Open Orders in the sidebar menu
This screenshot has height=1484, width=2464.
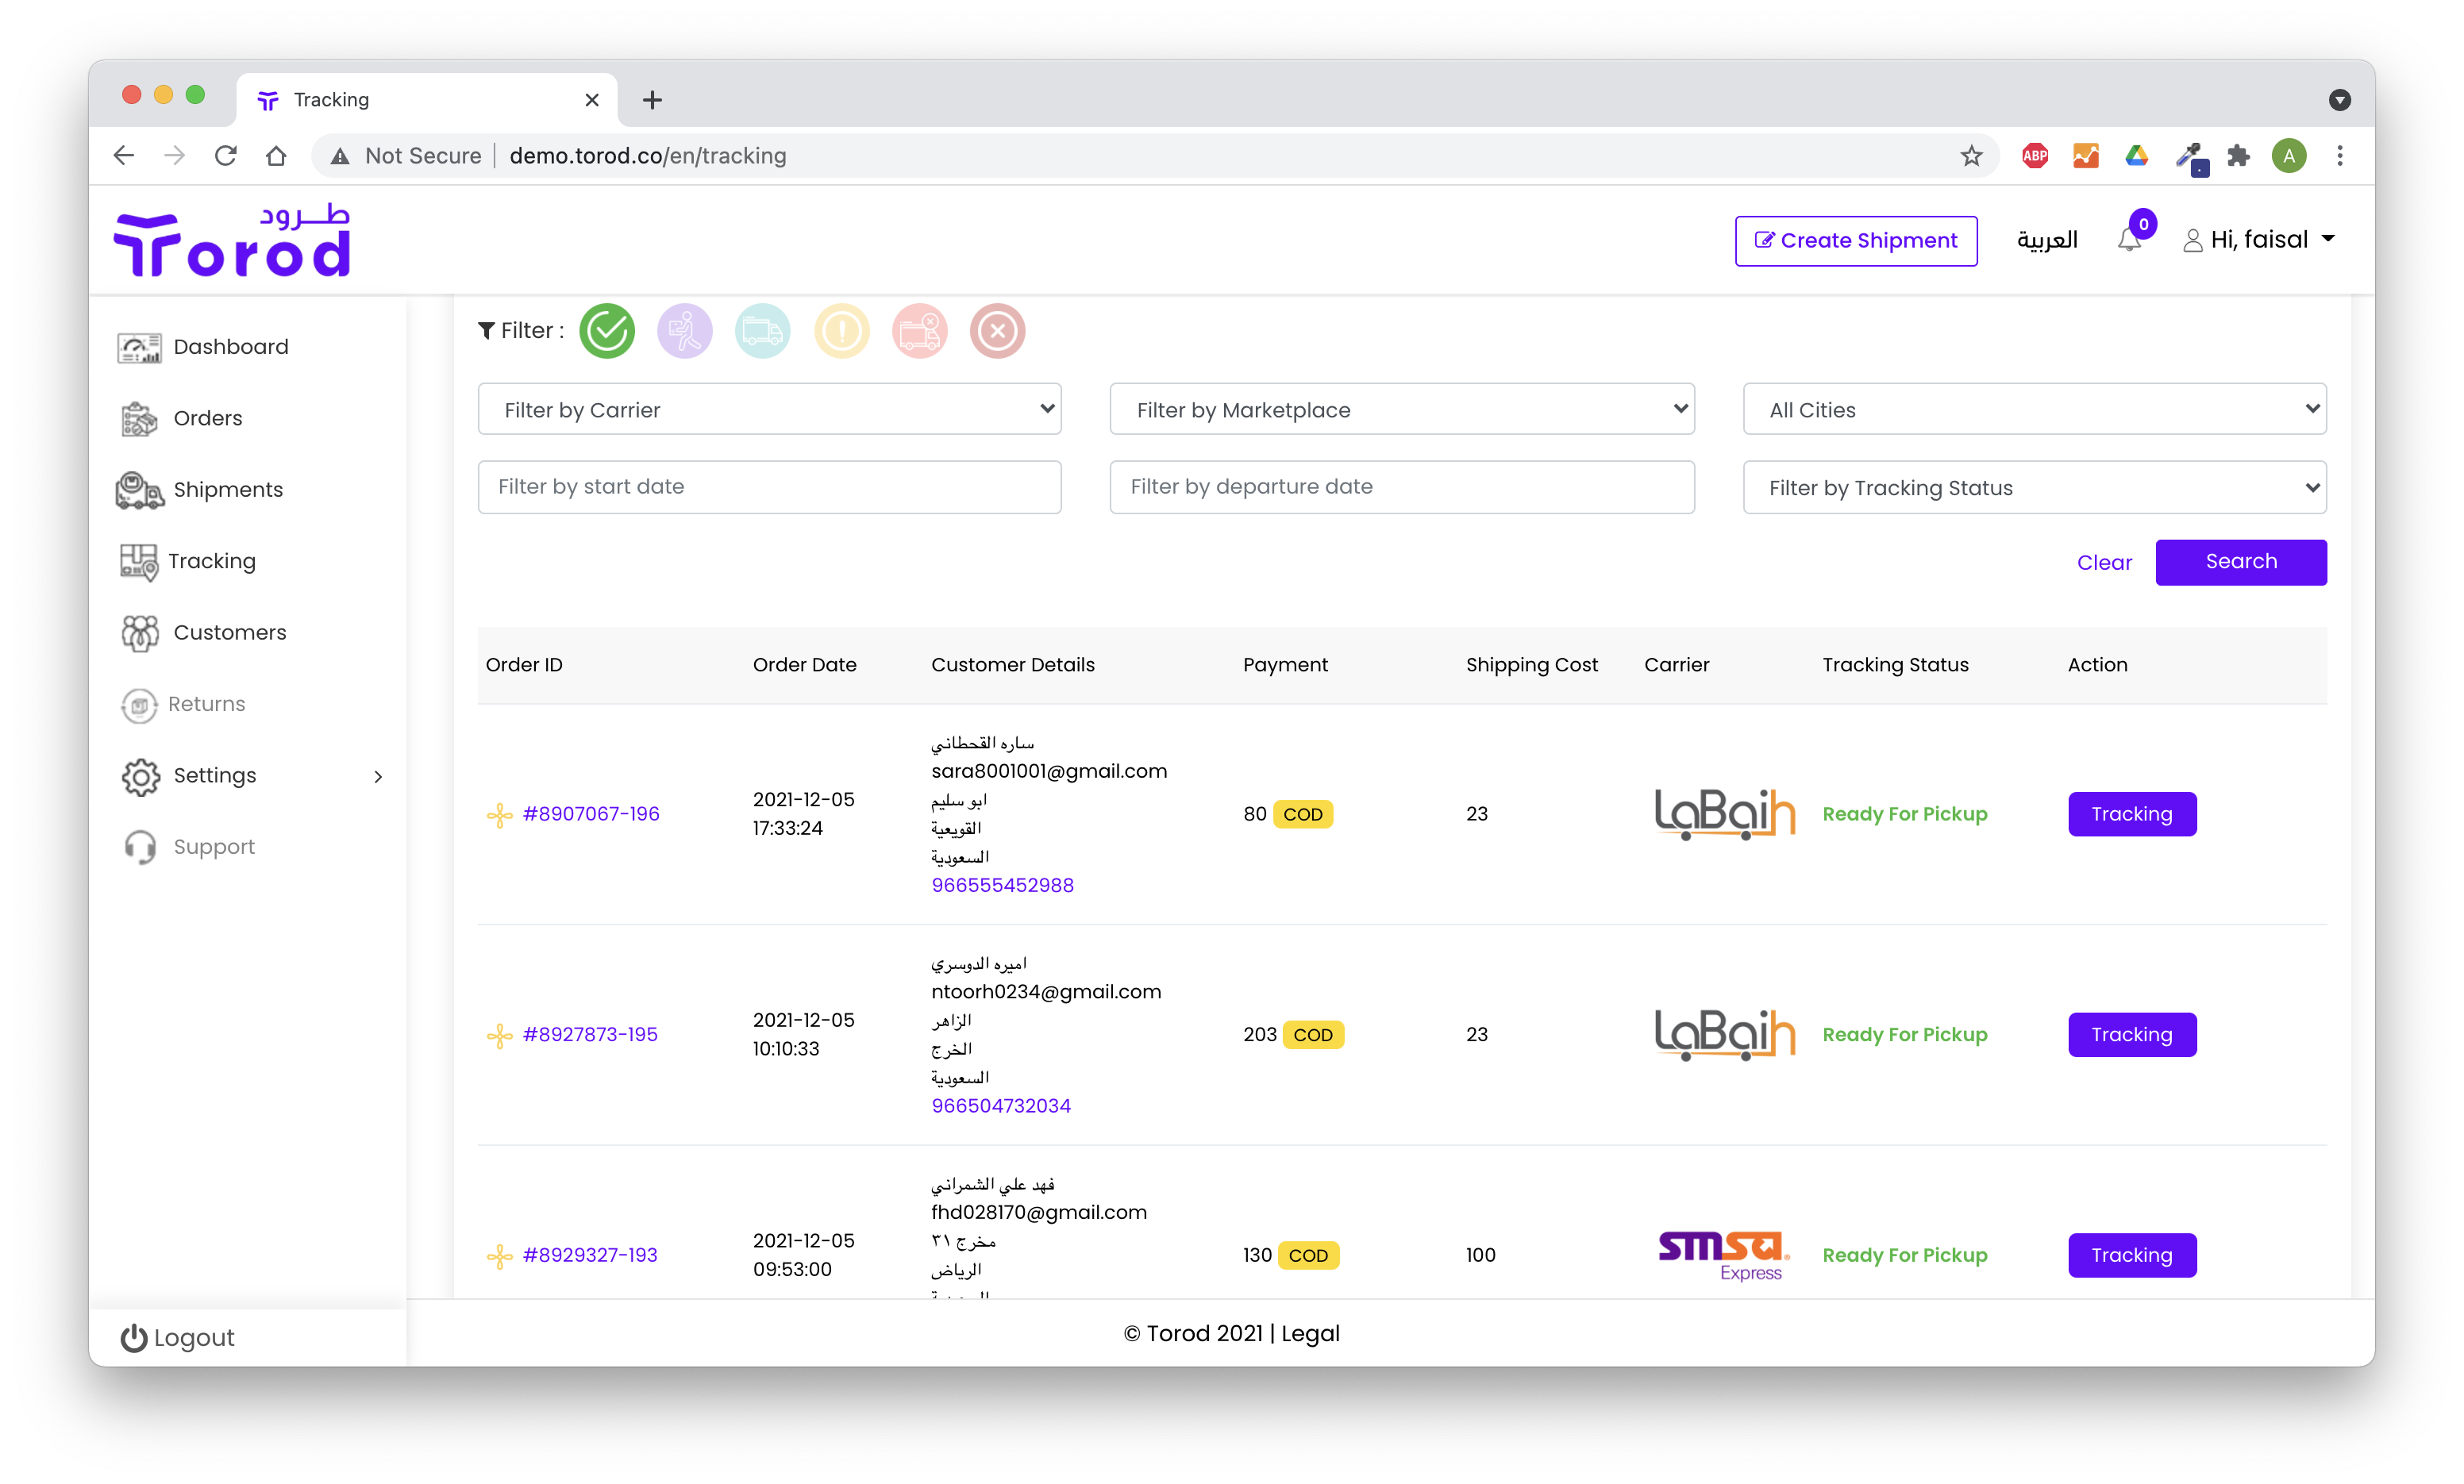(x=208, y=418)
